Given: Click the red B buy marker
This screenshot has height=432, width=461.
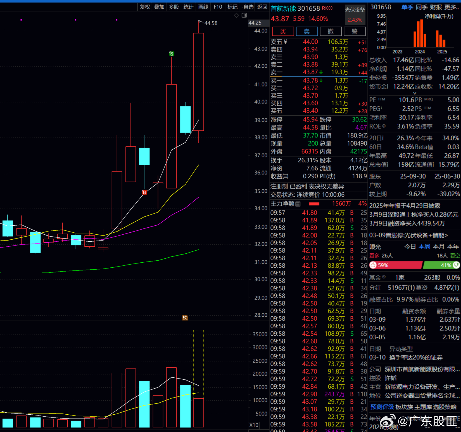Looking at the screenshot, I should click(144, 192).
